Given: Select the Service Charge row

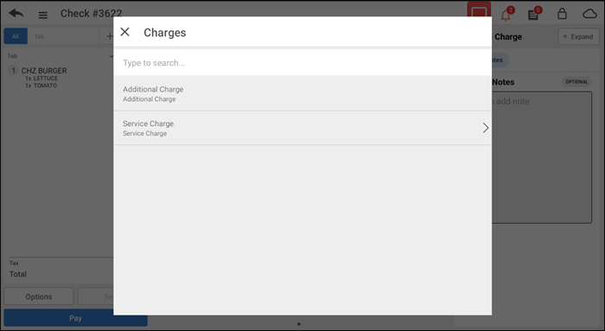Looking at the screenshot, I should point(302,128).
